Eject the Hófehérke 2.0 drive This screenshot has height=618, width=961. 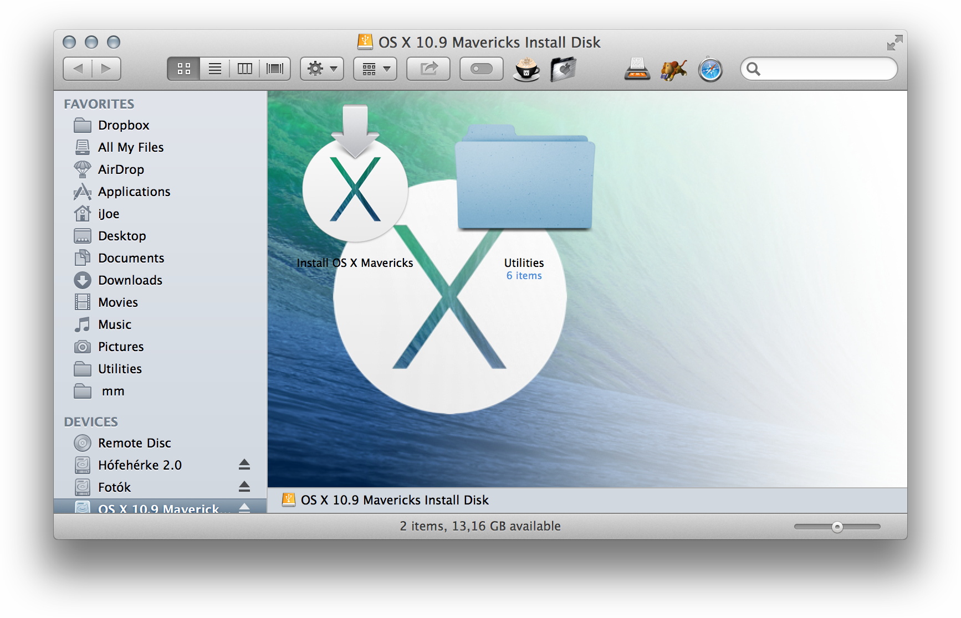tap(244, 465)
